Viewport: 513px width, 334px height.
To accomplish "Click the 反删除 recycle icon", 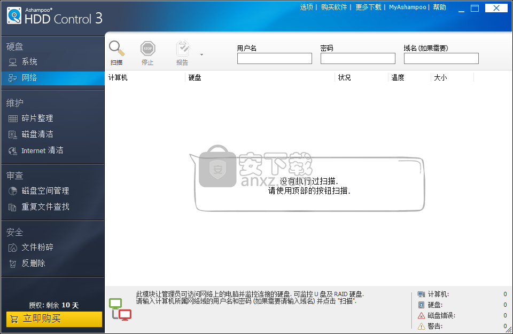I will tap(13, 264).
